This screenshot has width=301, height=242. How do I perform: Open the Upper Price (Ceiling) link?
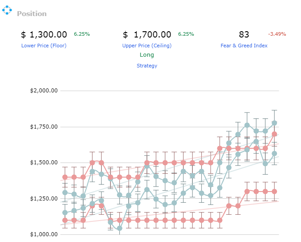point(147,46)
